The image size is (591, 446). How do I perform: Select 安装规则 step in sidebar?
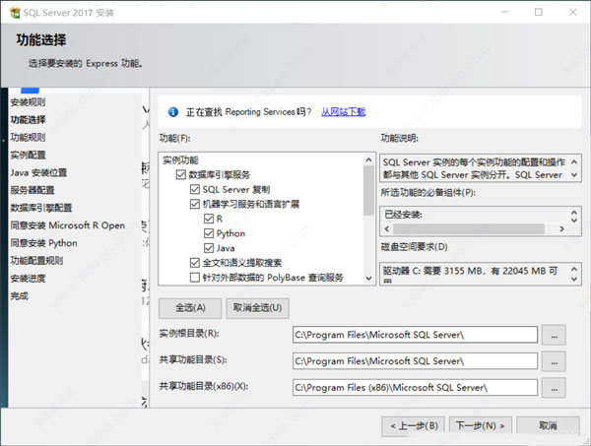(x=28, y=102)
